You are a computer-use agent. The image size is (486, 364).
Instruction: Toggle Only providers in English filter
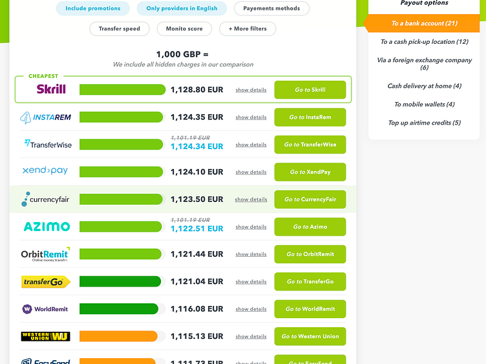182,8
